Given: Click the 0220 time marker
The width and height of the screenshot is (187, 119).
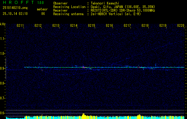Looking at the screenshot, I should (181, 25).
